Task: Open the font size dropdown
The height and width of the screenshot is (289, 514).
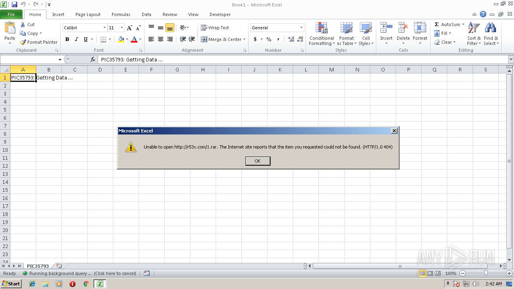Action: [x=122, y=28]
